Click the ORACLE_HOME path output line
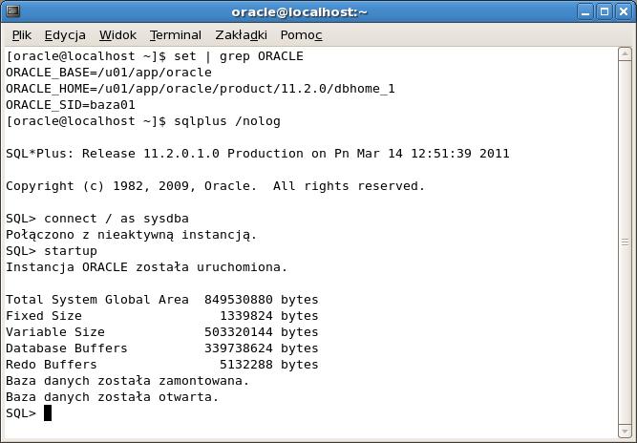 [201, 89]
